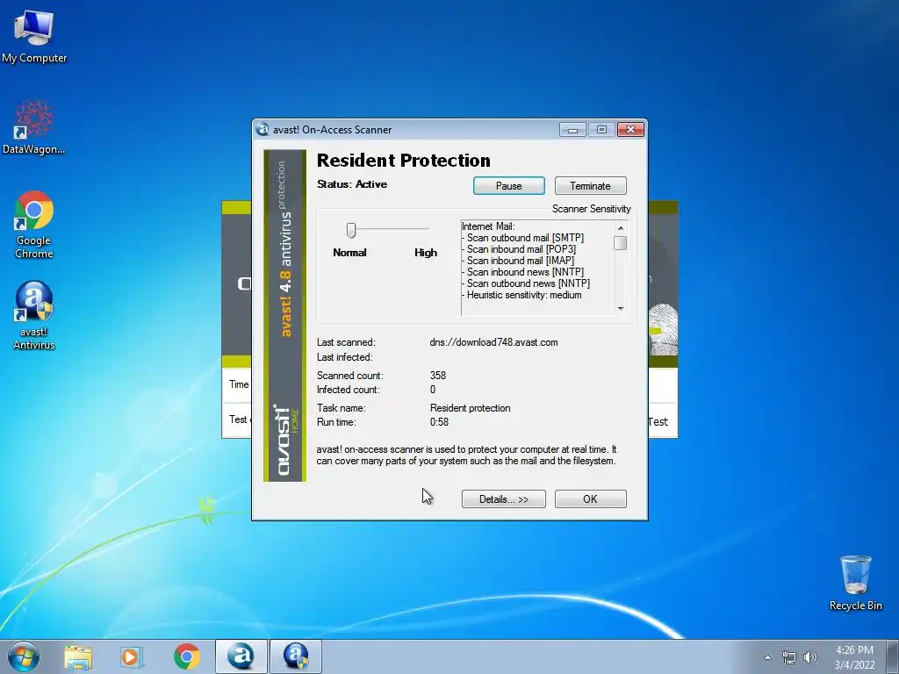Select 'Scan outbound mail [SMTP]' line
The width and height of the screenshot is (899, 674).
pyautogui.click(x=523, y=238)
